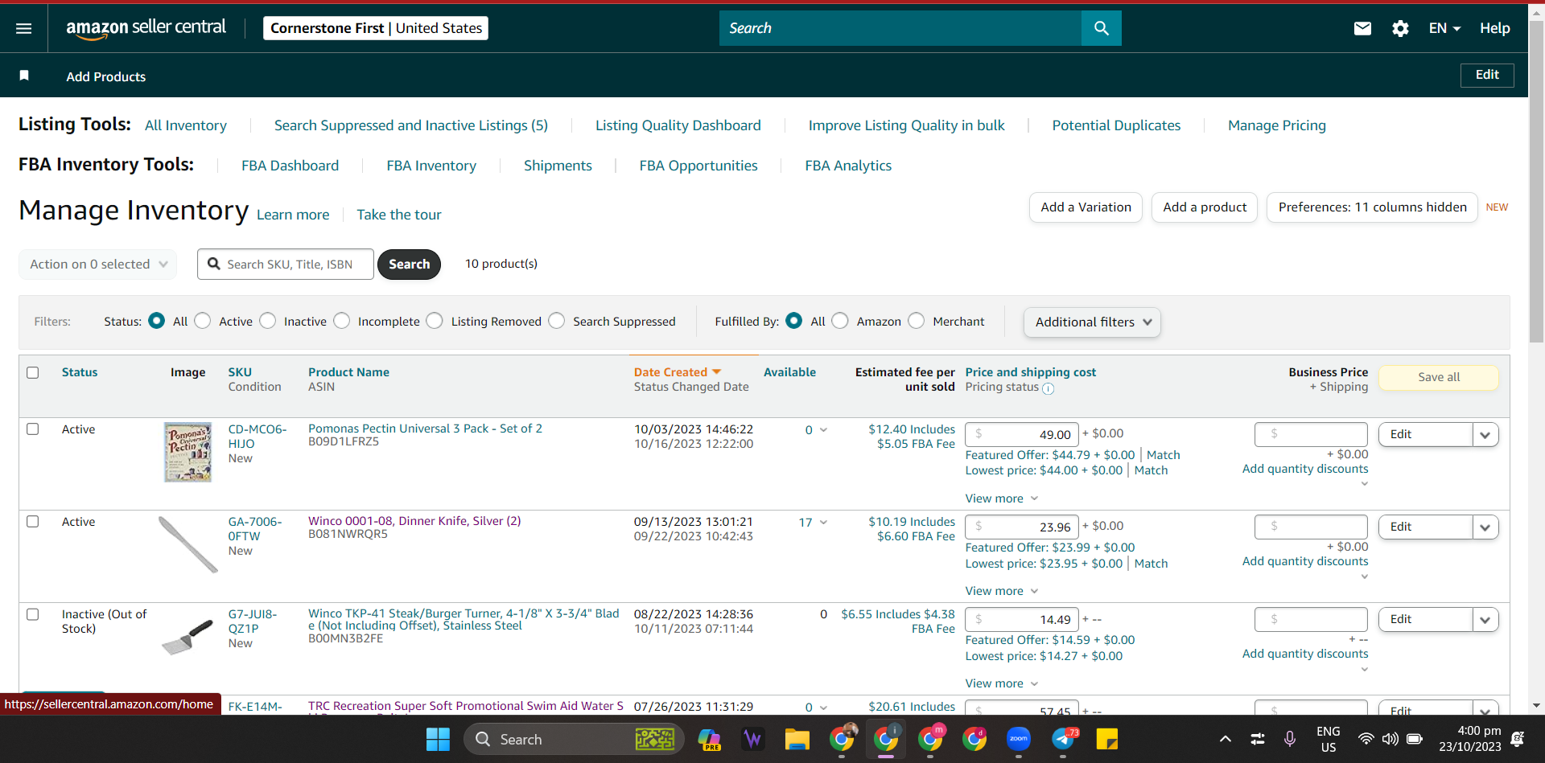The height and width of the screenshot is (763, 1545).
Task: Click the magnifier search button in header
Action: tap(1101, 28)
